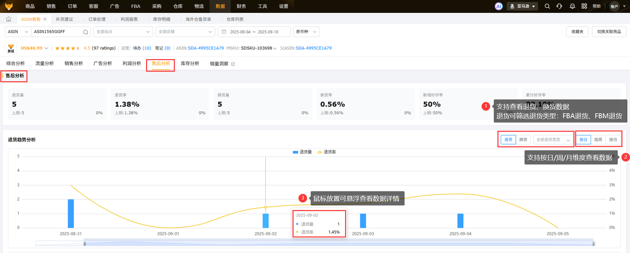Click the 赛狐 product thumbnail
The image size is (630, 253).
point(11,49)
